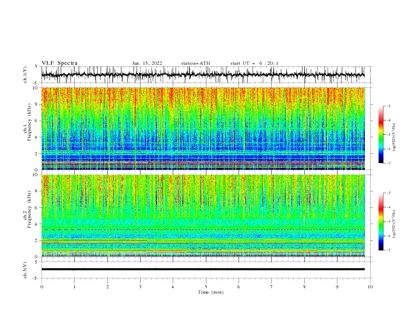Image resolution: width=417 pixels, height=322 pixels.
Task: Click the "ch.1(V)" waveform axis label
Action: [x=25, y=75]
